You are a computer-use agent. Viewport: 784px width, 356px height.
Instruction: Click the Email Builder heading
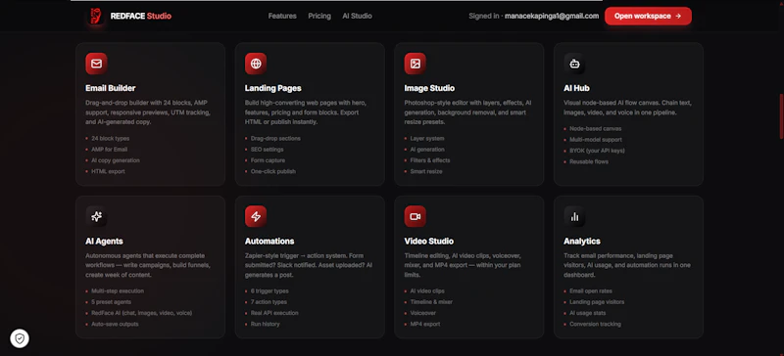(111, 88)
